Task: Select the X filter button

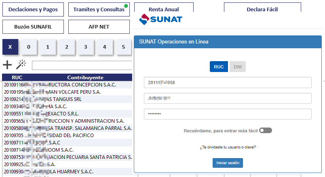Action: click(x=10, y=47)
